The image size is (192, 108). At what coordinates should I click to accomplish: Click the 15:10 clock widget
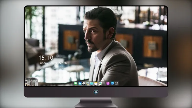[46, 58]
